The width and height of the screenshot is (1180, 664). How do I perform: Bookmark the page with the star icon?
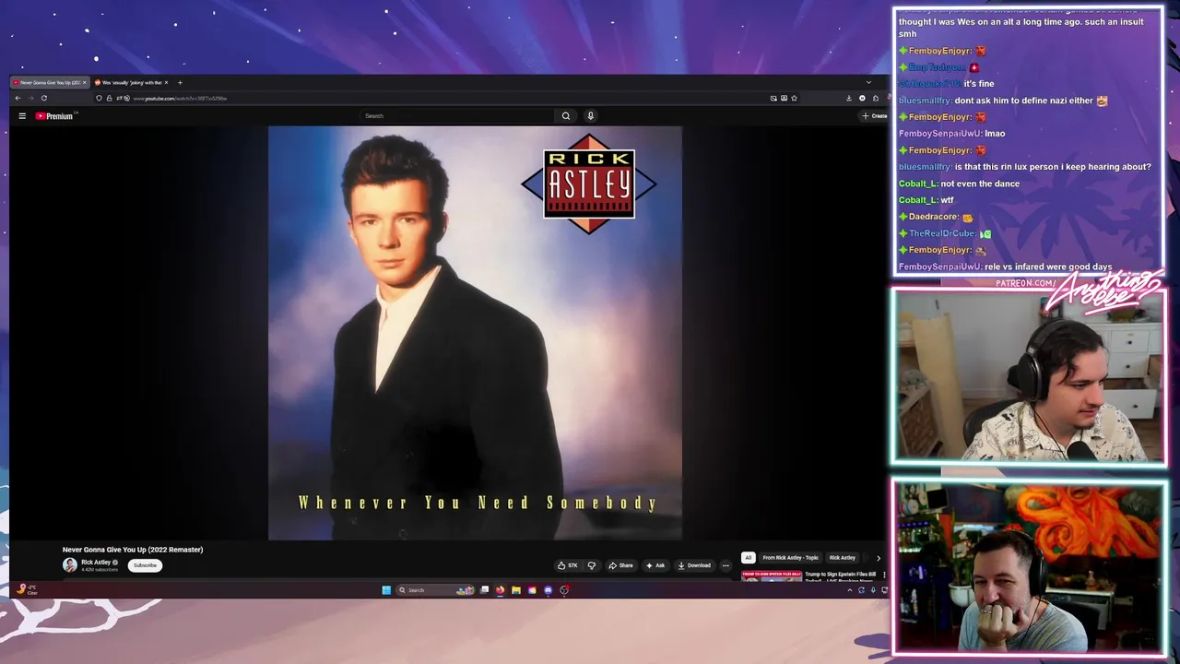[x=794, y=98]
